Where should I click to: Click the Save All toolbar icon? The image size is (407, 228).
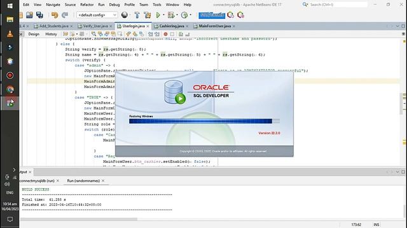tap(39, 15)
